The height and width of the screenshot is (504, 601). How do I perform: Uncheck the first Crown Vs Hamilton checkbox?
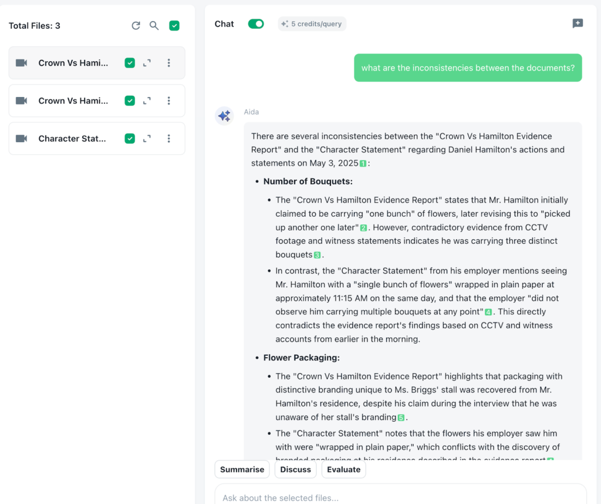[x=130, y=63]
